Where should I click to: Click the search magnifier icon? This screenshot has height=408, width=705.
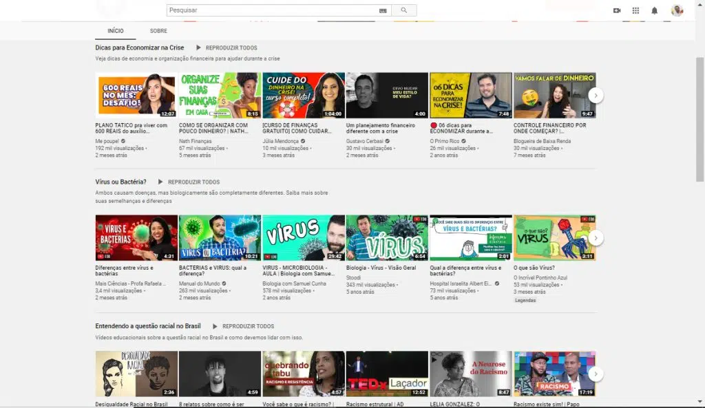coord(403,10)
